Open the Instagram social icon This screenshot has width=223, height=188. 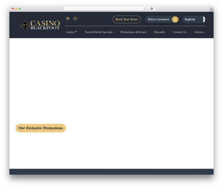75,19
